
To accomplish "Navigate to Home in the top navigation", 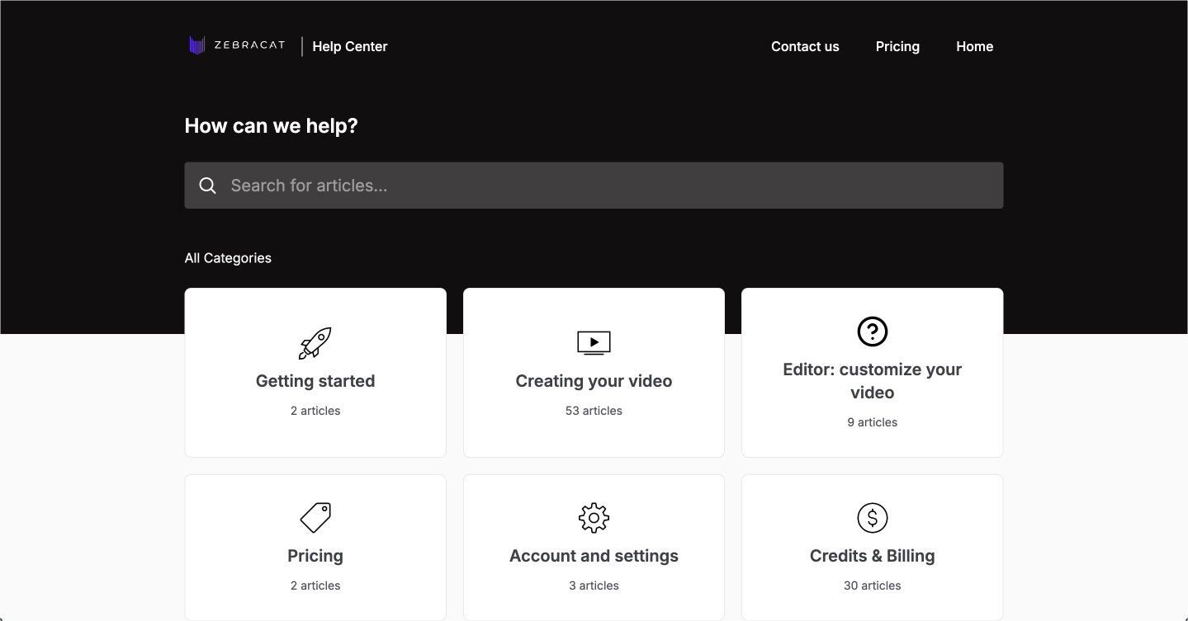I will [x=974, y=46].
